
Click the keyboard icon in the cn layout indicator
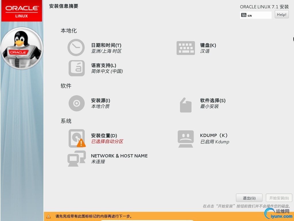point(243,15)
